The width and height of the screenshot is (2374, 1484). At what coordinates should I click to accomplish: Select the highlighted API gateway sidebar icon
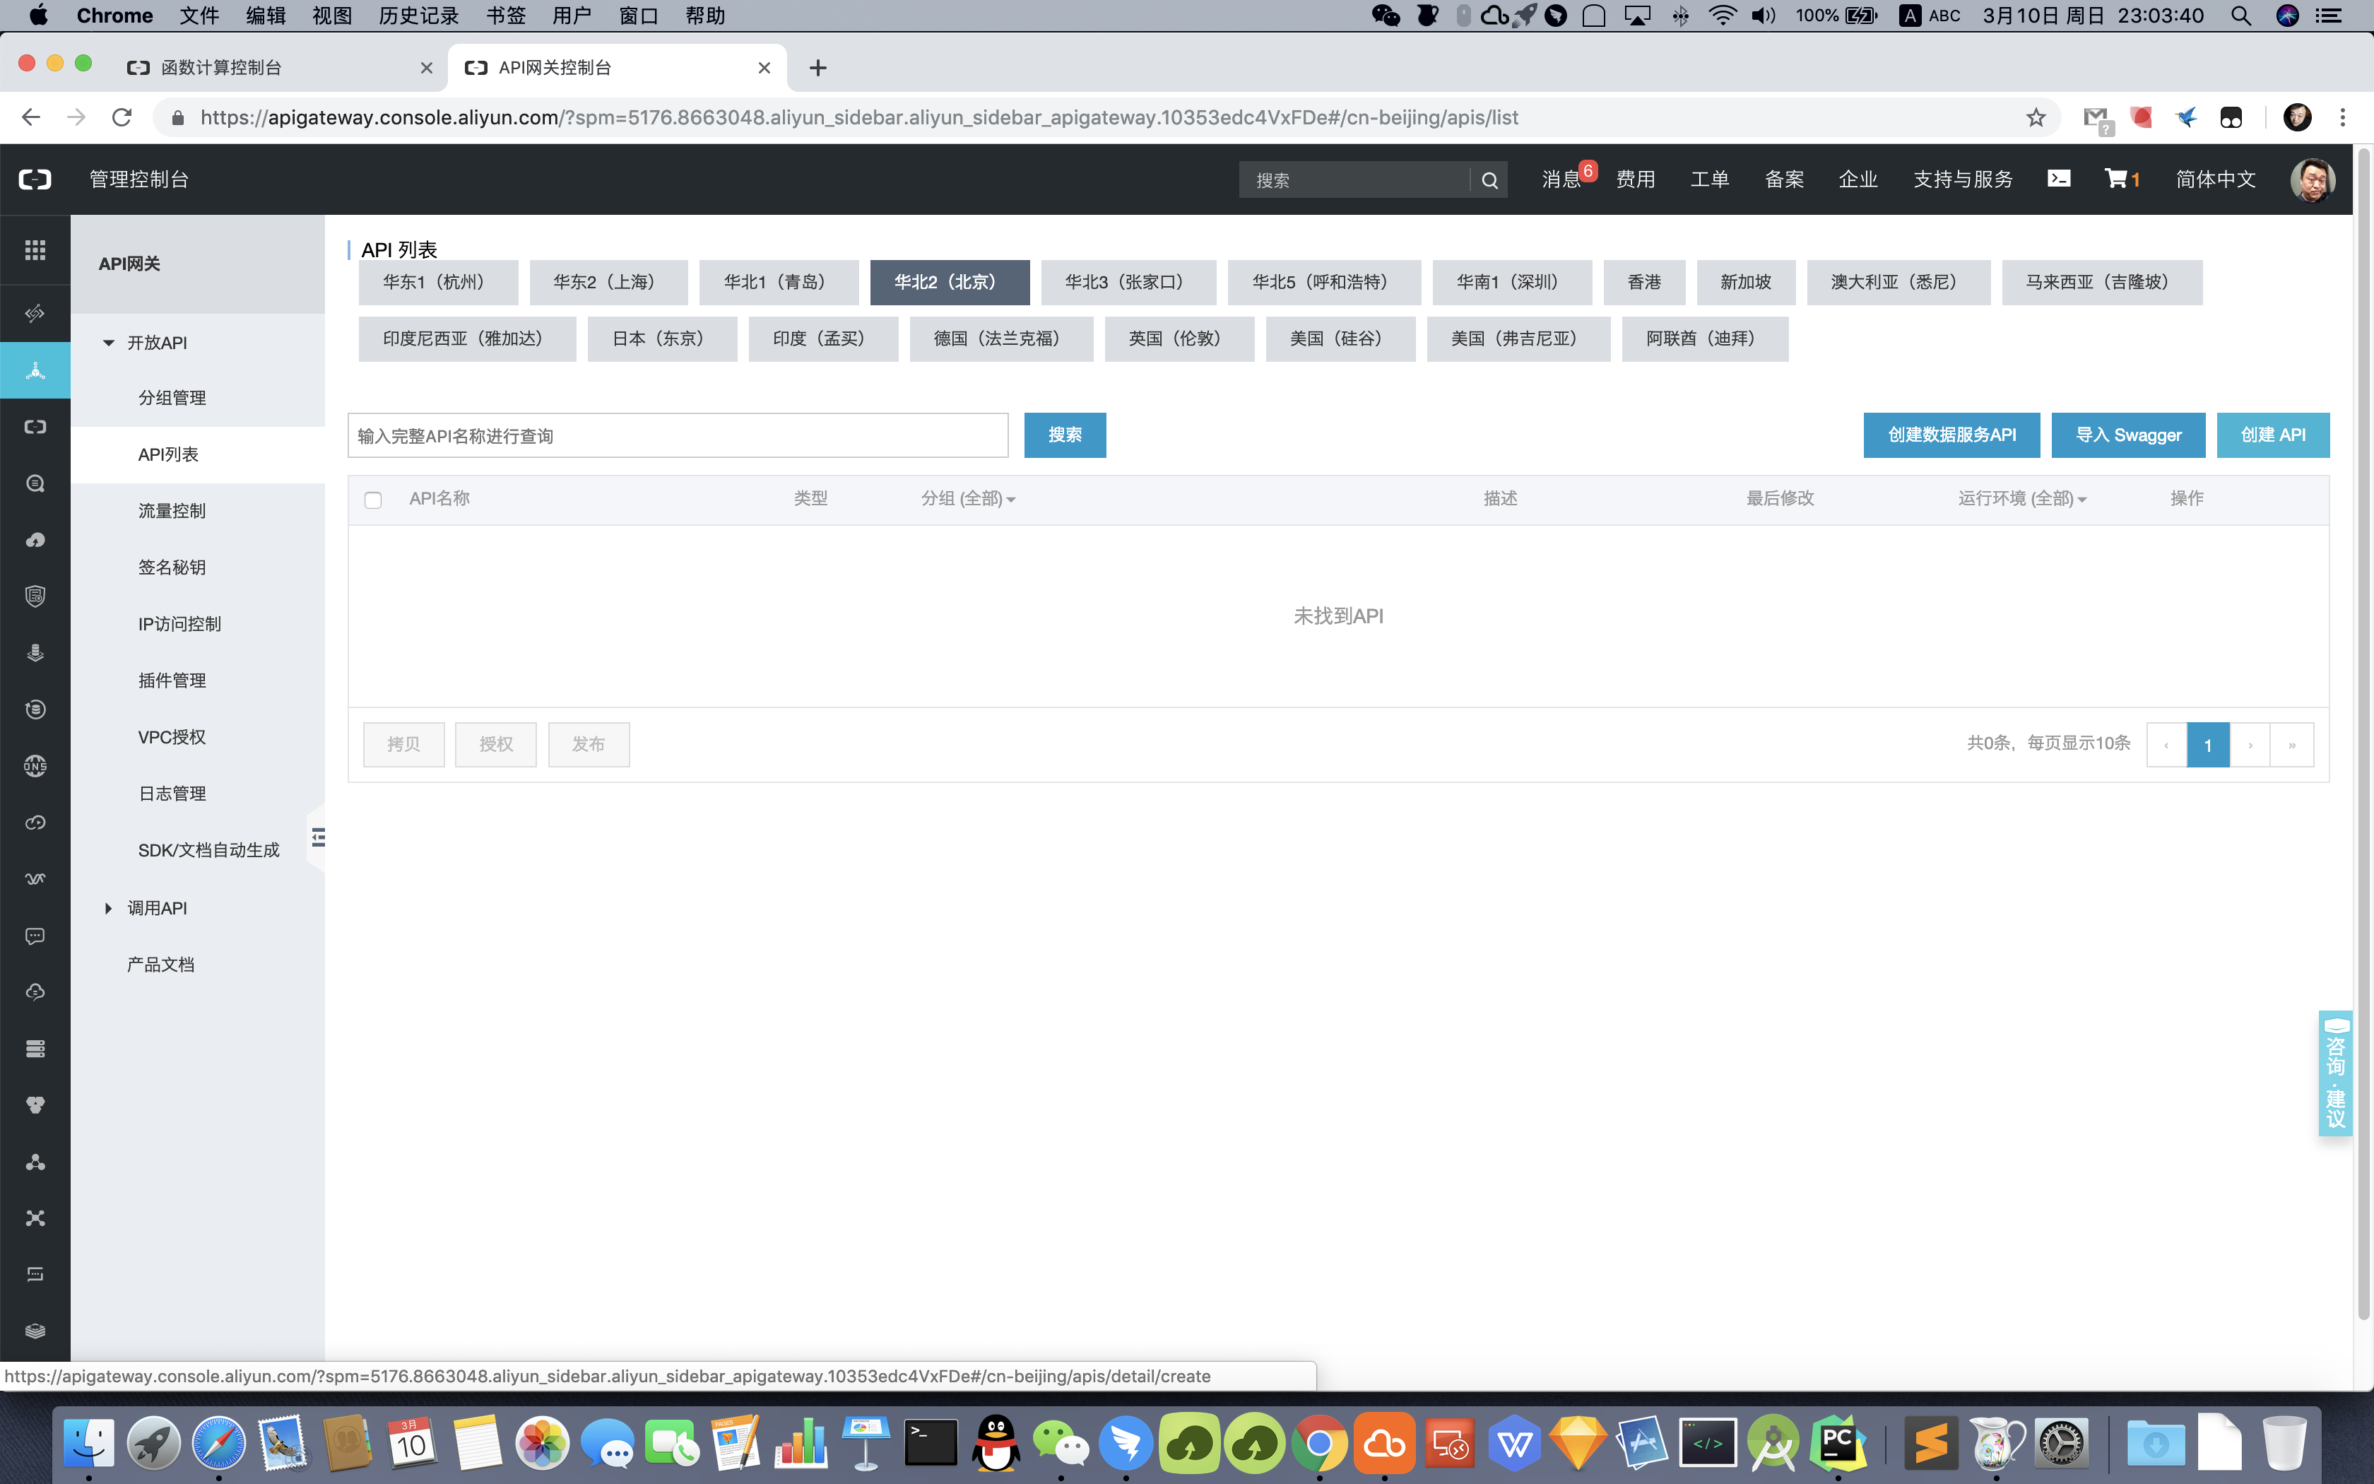coord(35,371)
